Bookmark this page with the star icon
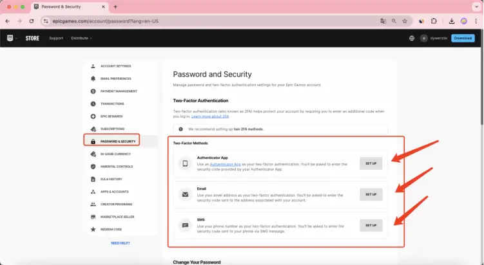Image resolution: width=484 pixels, height=265 pixels. pyautogui.click(x=405, y=21)
